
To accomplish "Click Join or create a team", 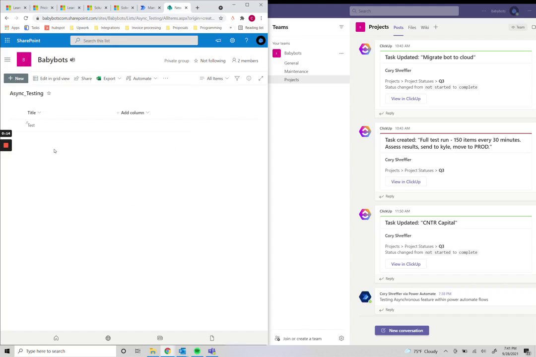I will tap(298, 339).
